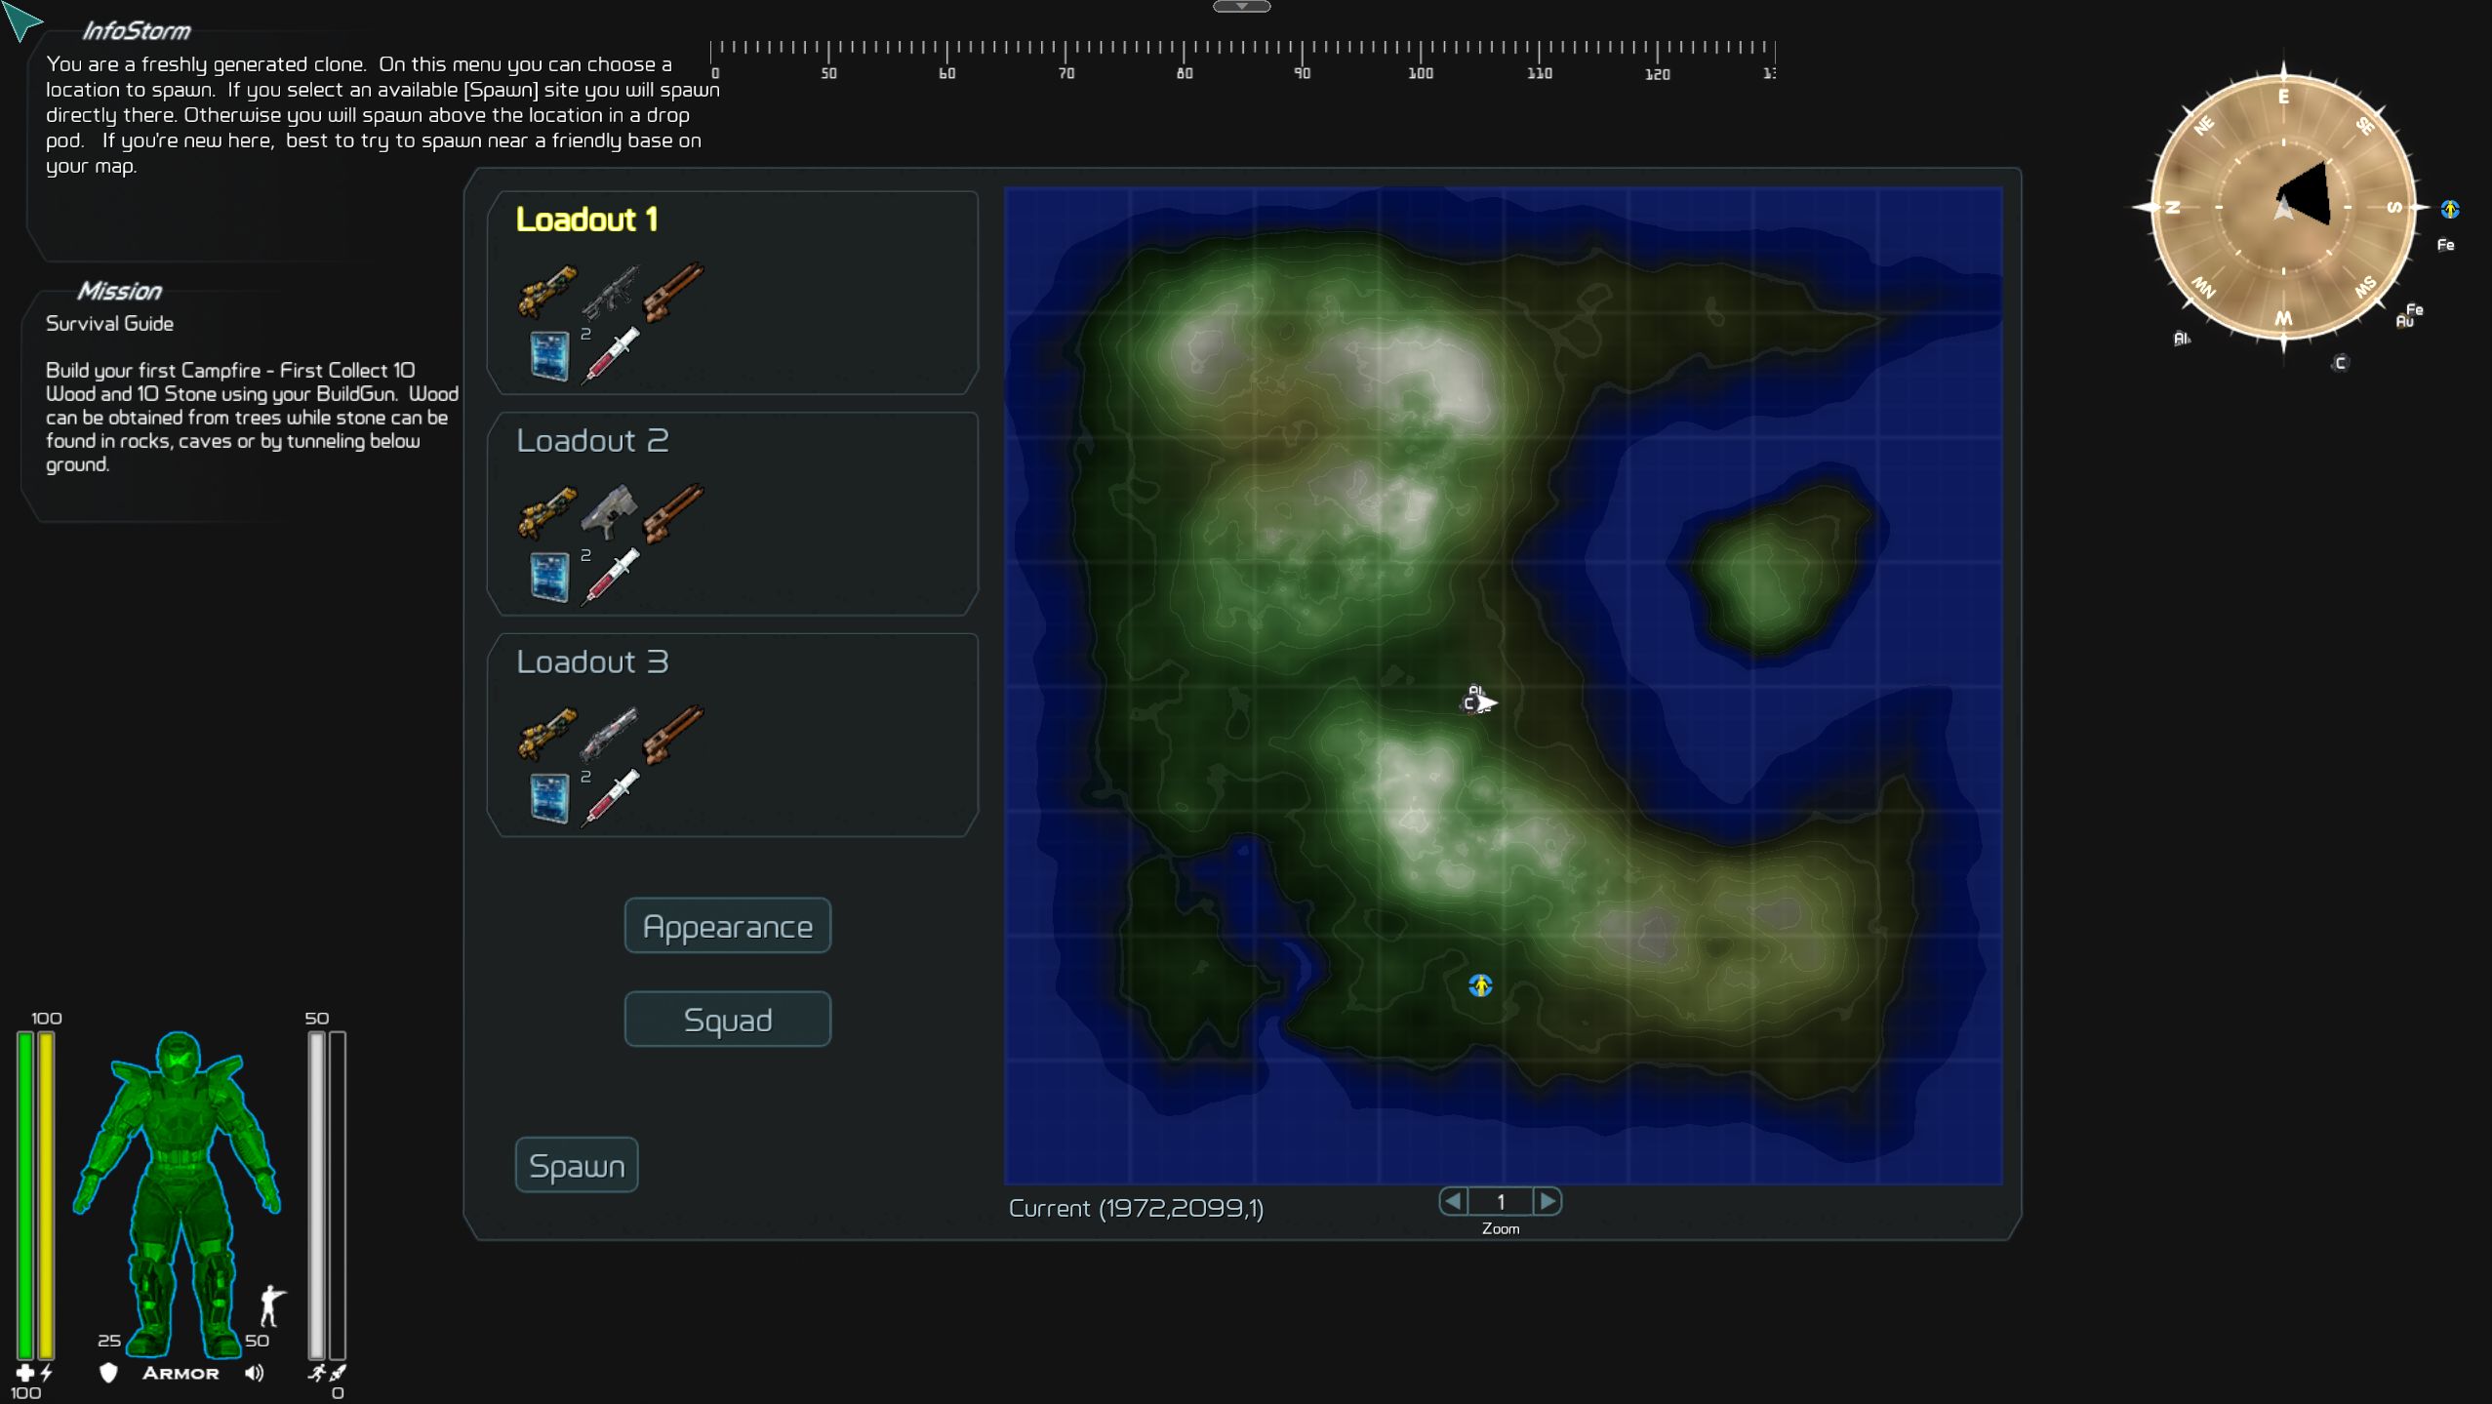Select the red syringe in Loadout 1
Screen dimensions: 2492x1404
pos(611,355)
